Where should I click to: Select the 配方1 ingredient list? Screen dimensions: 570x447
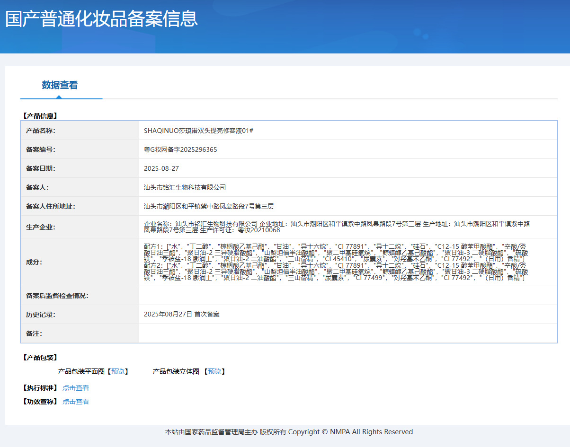coord(335,253)
